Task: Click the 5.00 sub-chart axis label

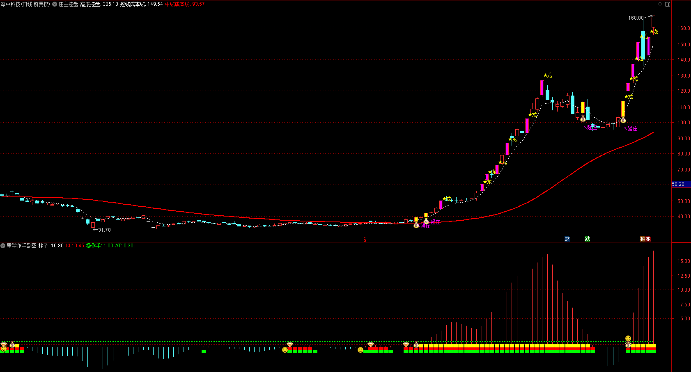Action: pyautogui.click(x=686, y=318)
